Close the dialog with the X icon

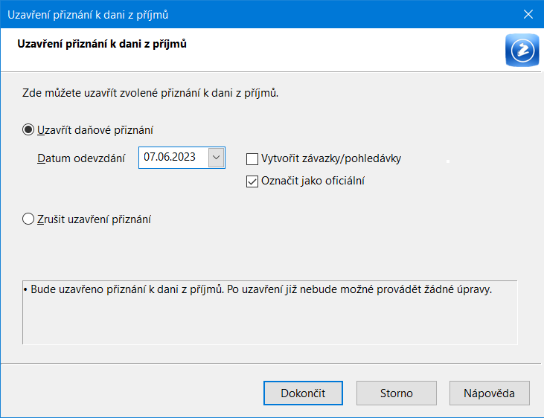[528, 14]
